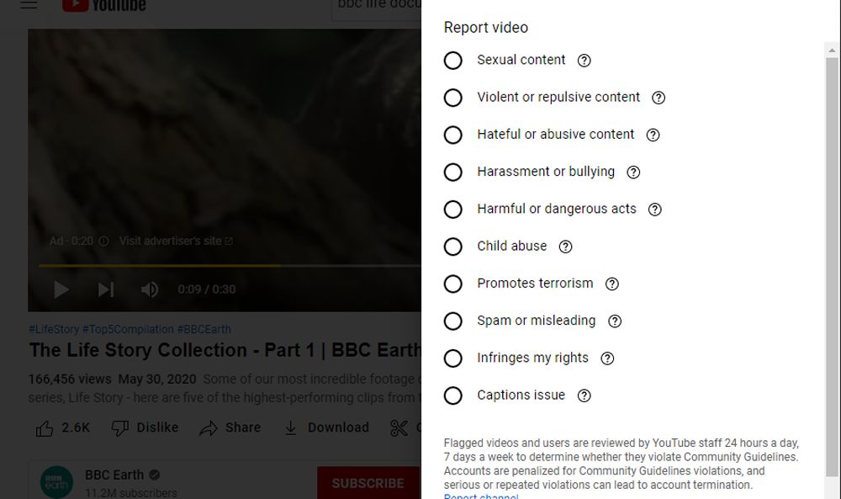The image size is (841, 499).
Task: Open help icon next to Sexual content
Action: (x=584, y=61)
